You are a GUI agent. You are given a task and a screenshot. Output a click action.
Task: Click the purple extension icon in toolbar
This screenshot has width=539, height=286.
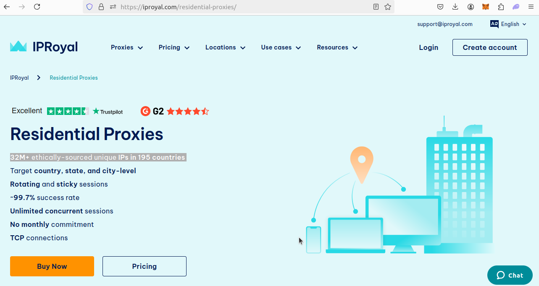(516, 7)
